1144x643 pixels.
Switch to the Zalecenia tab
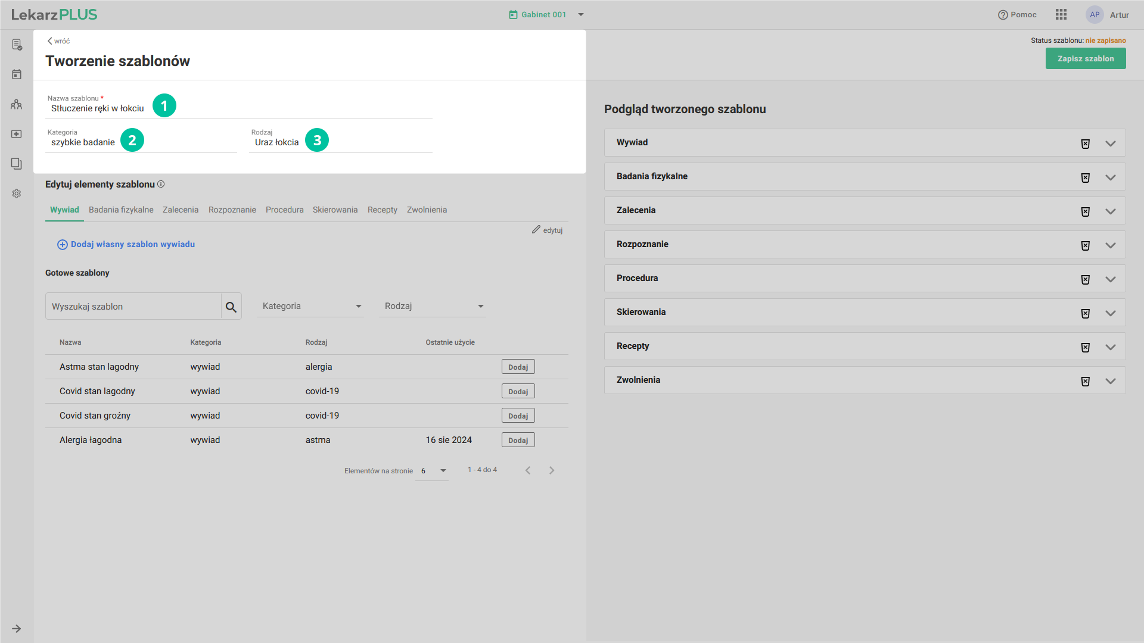click(x=181, y=210)
